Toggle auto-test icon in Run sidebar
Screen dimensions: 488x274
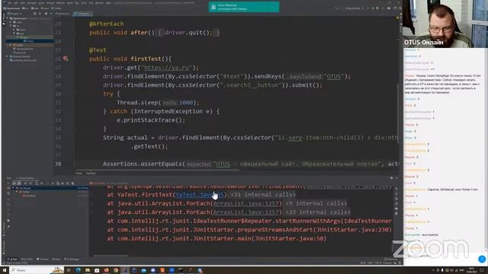click(x=8, y=193)
